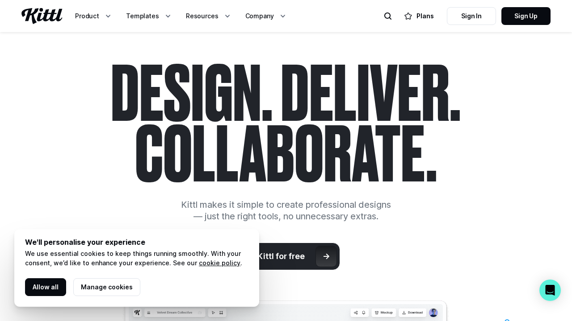
Task: Accept cookies with Allow all
Action: (46, 287)
